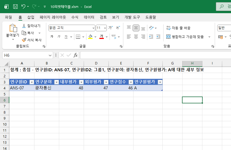Click the increase indent icon
Screen dimensions: 231x150
[158, 37]
